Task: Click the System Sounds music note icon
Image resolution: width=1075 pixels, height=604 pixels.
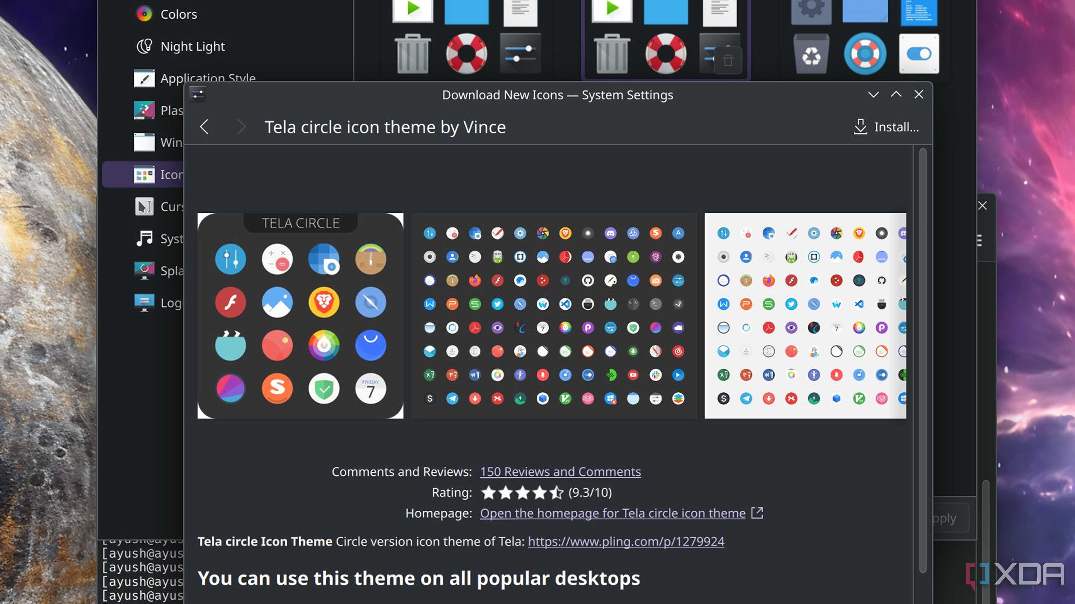Action: (x=144, y=239)
